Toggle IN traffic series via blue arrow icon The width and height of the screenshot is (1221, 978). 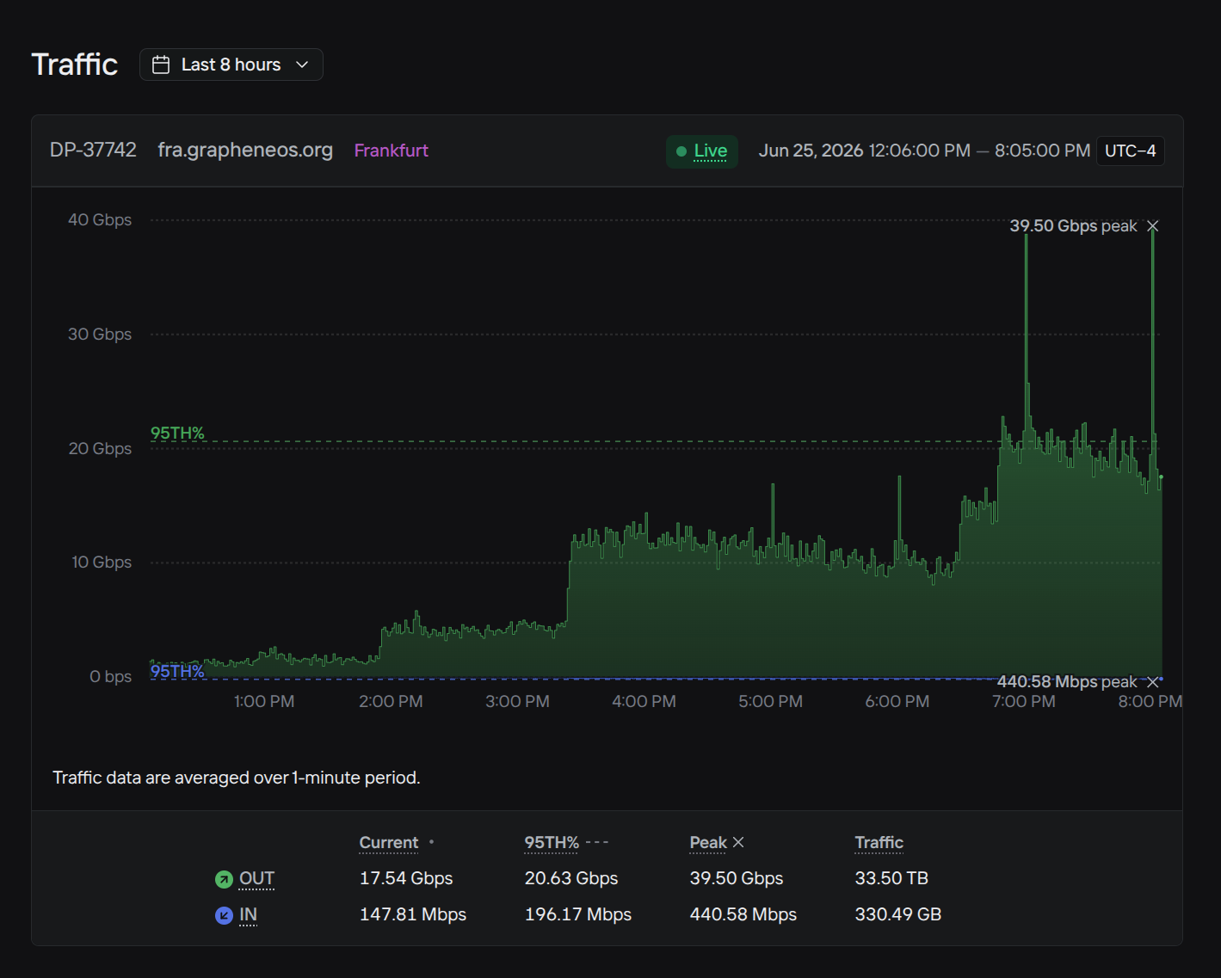(x=224, y=915)
